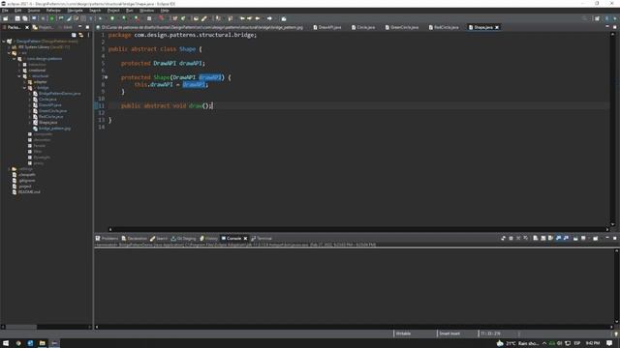620x348 pixels.
Task: Toggle Scroll Lock in Console toolbar
Action: [x=543, y=239]
